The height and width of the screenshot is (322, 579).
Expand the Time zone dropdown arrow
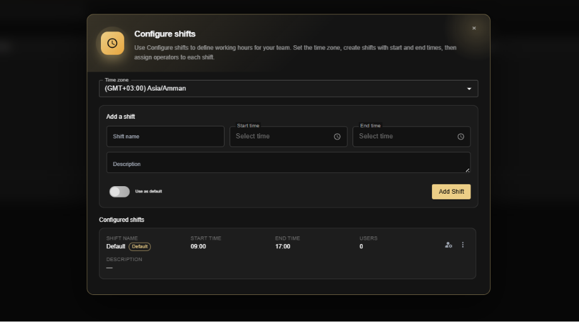[x=469, y=89]
